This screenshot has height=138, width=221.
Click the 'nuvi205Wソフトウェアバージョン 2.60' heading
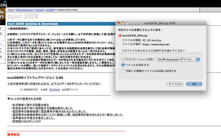tap(35, 78)
